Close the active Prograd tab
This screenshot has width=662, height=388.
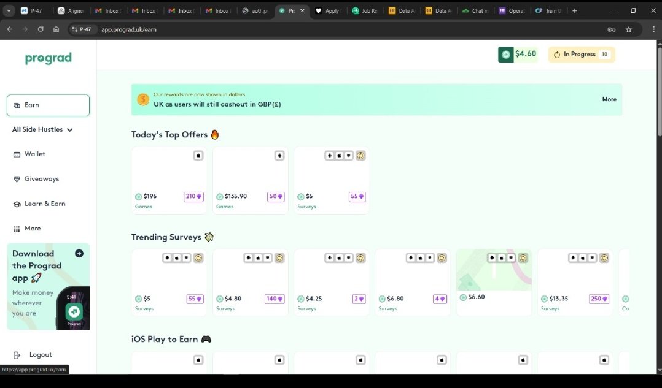302,11
